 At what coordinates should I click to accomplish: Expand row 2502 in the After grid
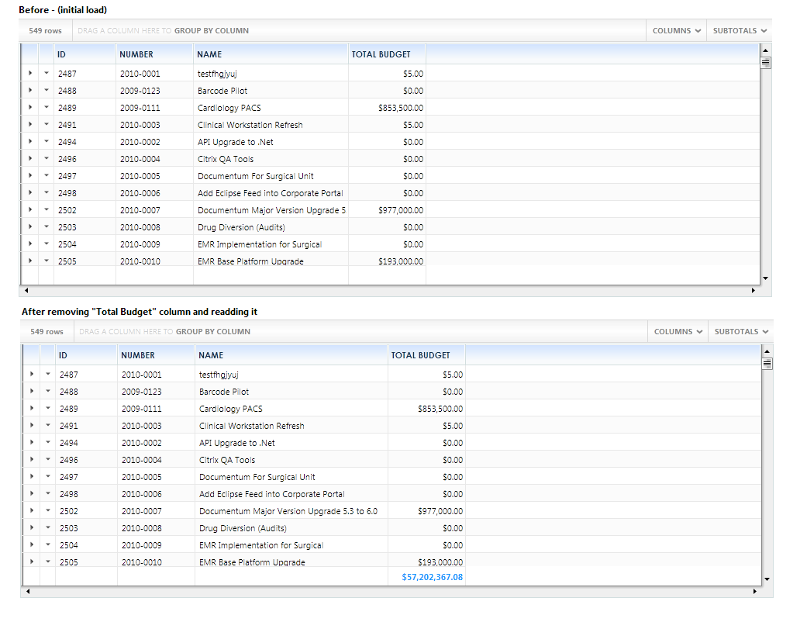tap(31, 511)
